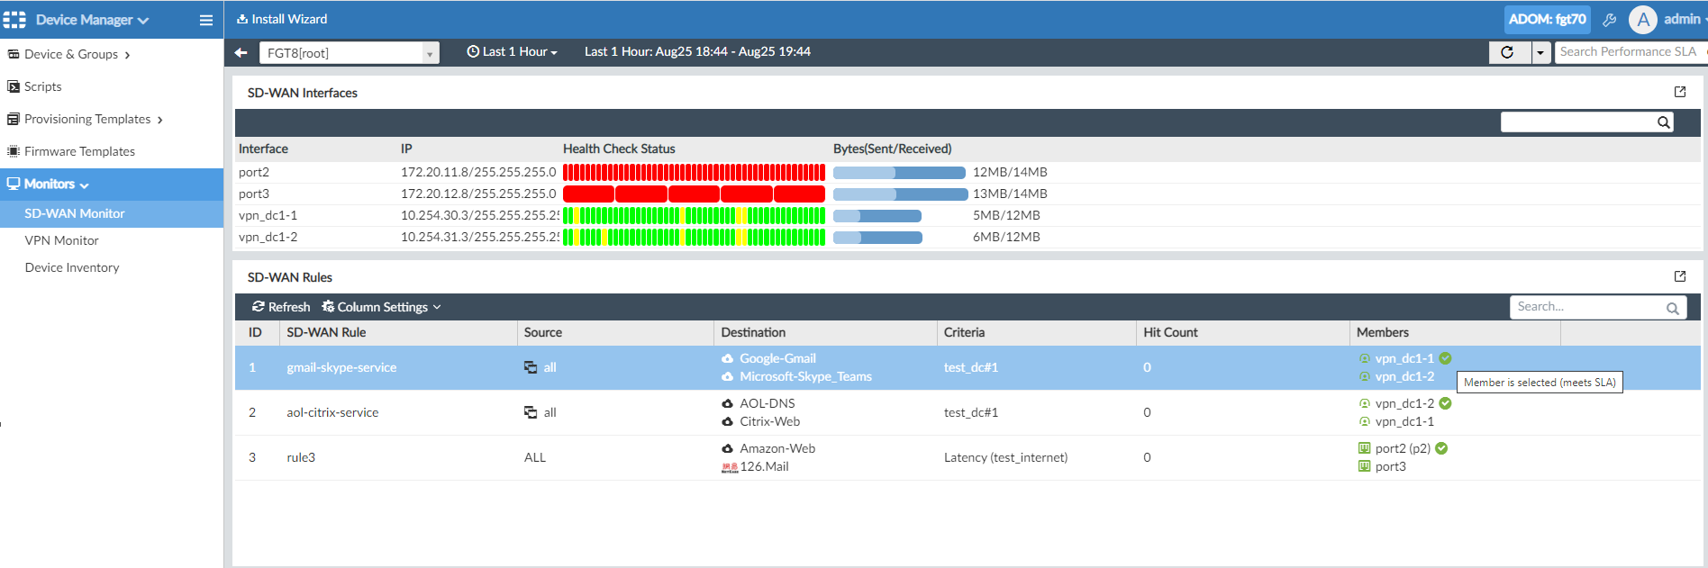The height and width of the screenshot is (568, 1708).
Task: Open the dropdown arrow next to refresh
Action: point(1540,52)
